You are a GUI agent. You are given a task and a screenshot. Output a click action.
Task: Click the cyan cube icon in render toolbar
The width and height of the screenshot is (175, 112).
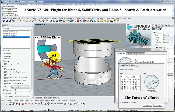coord(72,21)
